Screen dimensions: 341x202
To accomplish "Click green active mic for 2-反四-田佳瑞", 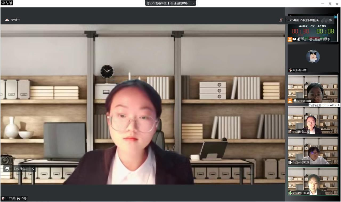I will coord(290,193).
